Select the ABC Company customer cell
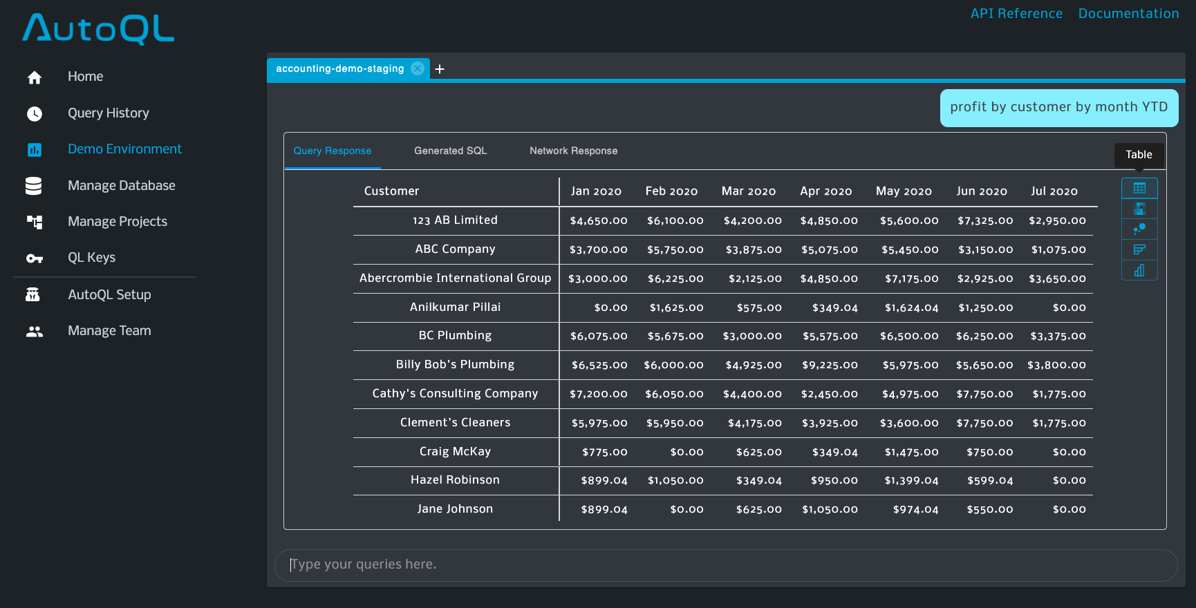1196x608 pixels. pos(455,249)
